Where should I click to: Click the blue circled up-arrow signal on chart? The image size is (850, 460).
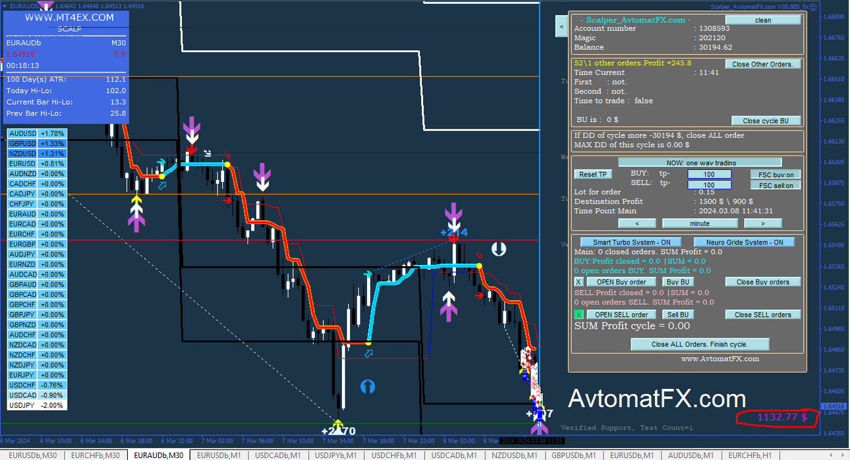click(369, 386)
